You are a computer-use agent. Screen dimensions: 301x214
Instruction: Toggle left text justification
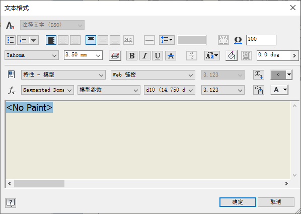click(51, 40)
